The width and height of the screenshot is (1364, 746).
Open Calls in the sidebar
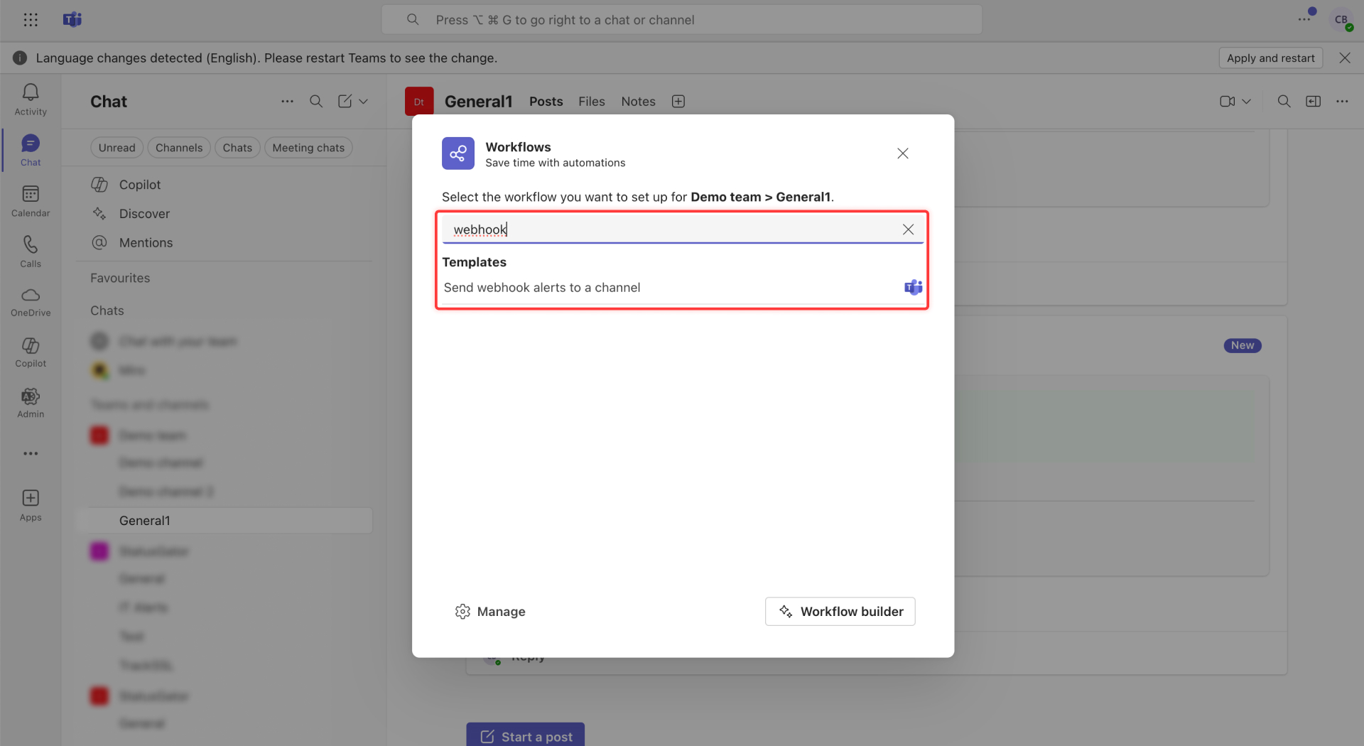tap(31, 252)
